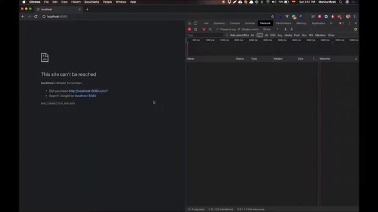Clear the network log
Viewport: 378px width, 212px height.
pos(195,29)
